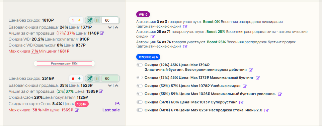Screen dimensions: 322x126
Task: Click the pink 1031₽ price badge
Action: point(82,104)
